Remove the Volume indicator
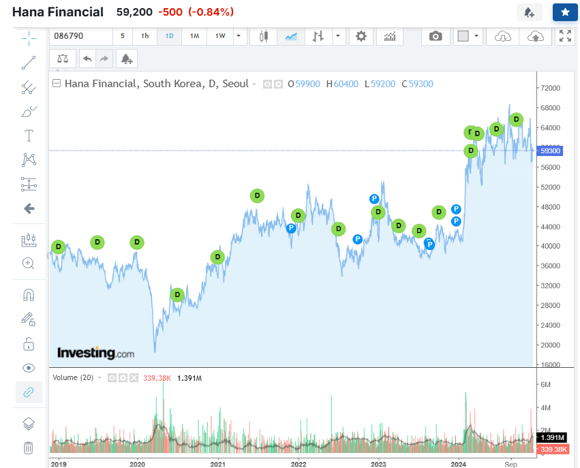Viewport: 580px width, 468px height. [134, 378]
